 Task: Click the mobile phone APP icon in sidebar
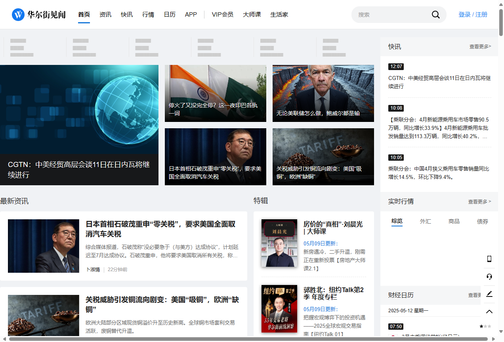(x=489, y=258)
